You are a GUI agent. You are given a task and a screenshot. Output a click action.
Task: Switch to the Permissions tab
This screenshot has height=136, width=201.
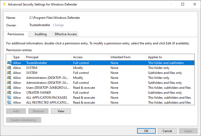[x=16, y=34]
